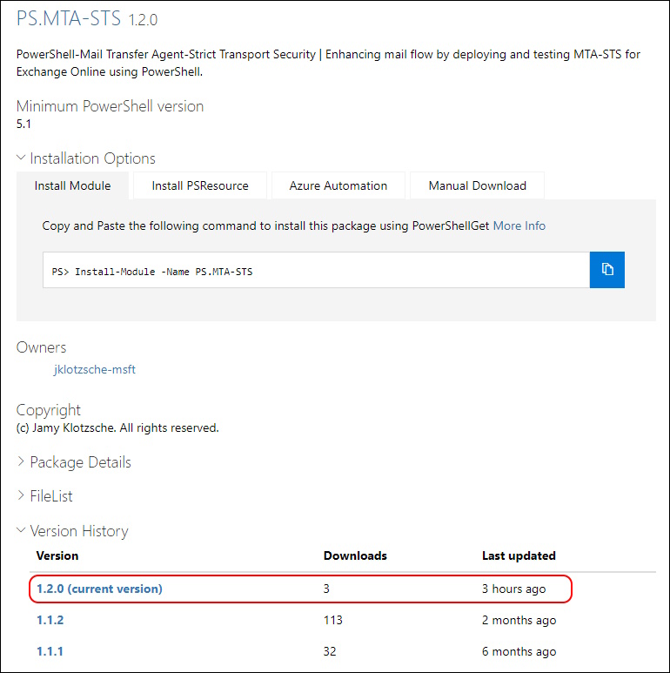This screenshot has width=670, height=673.
Task: Click the Version column header
Action: (57, 555)
